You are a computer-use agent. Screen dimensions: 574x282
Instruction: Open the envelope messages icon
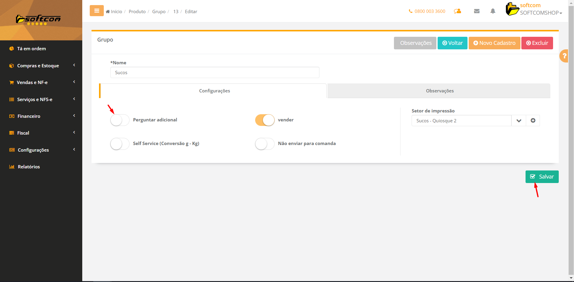[477, 11]
